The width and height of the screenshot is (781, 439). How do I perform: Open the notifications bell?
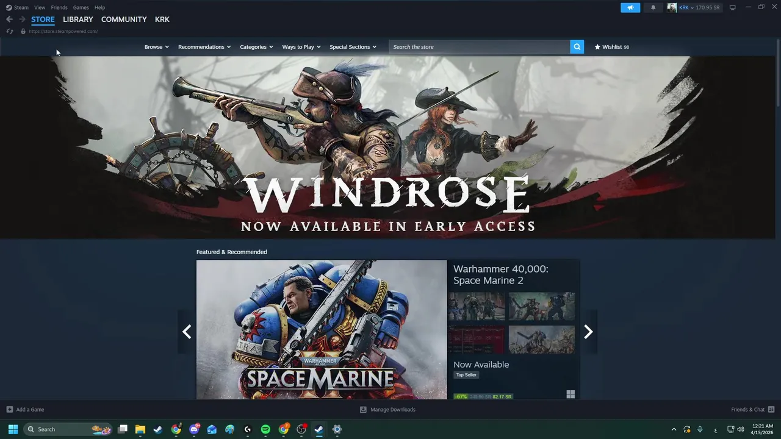point(653,7)
